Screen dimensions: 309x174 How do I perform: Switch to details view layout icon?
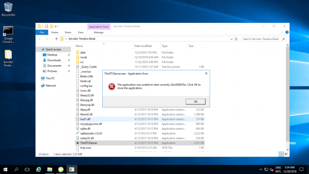[x=281, y=154]
